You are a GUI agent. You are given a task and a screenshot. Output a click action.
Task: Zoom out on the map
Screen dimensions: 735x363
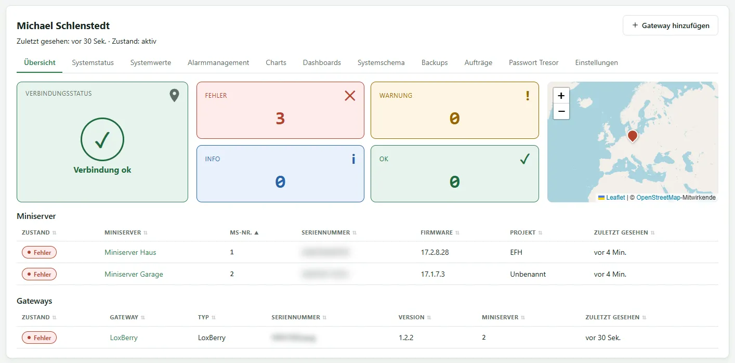point(561,111)
